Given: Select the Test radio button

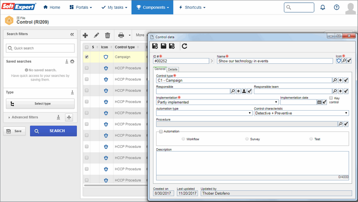Looking at the screenshot, I should (311, 139).
